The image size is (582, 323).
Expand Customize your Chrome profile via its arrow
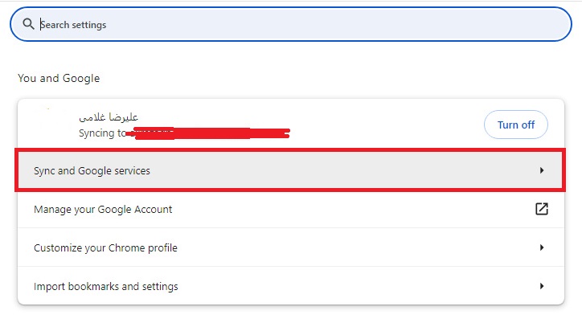[x=542, y=247]
